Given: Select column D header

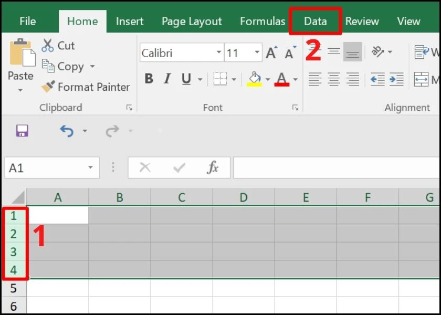Looking at the screenshot, I should click(x=244, y=197).
